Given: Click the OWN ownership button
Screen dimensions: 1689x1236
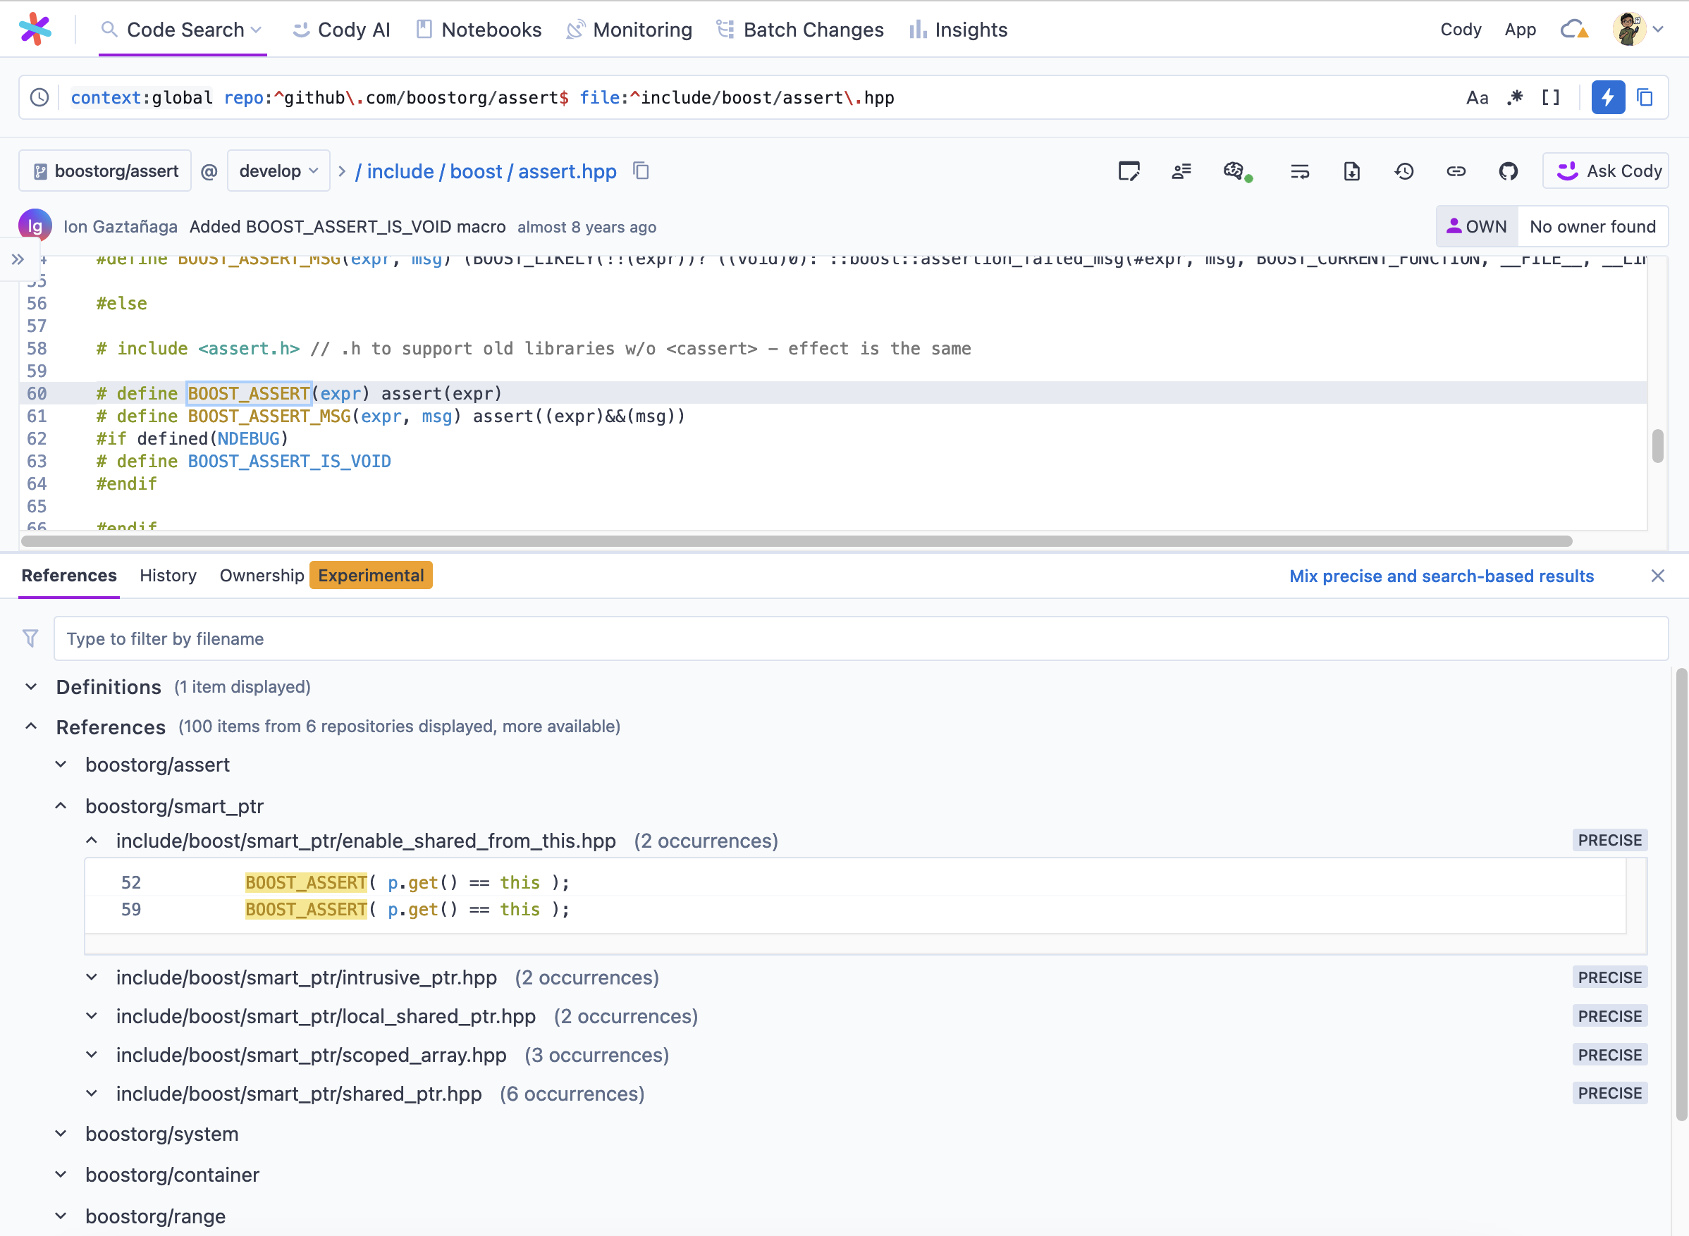Looking at the screenshot, I should point(1477,226).
